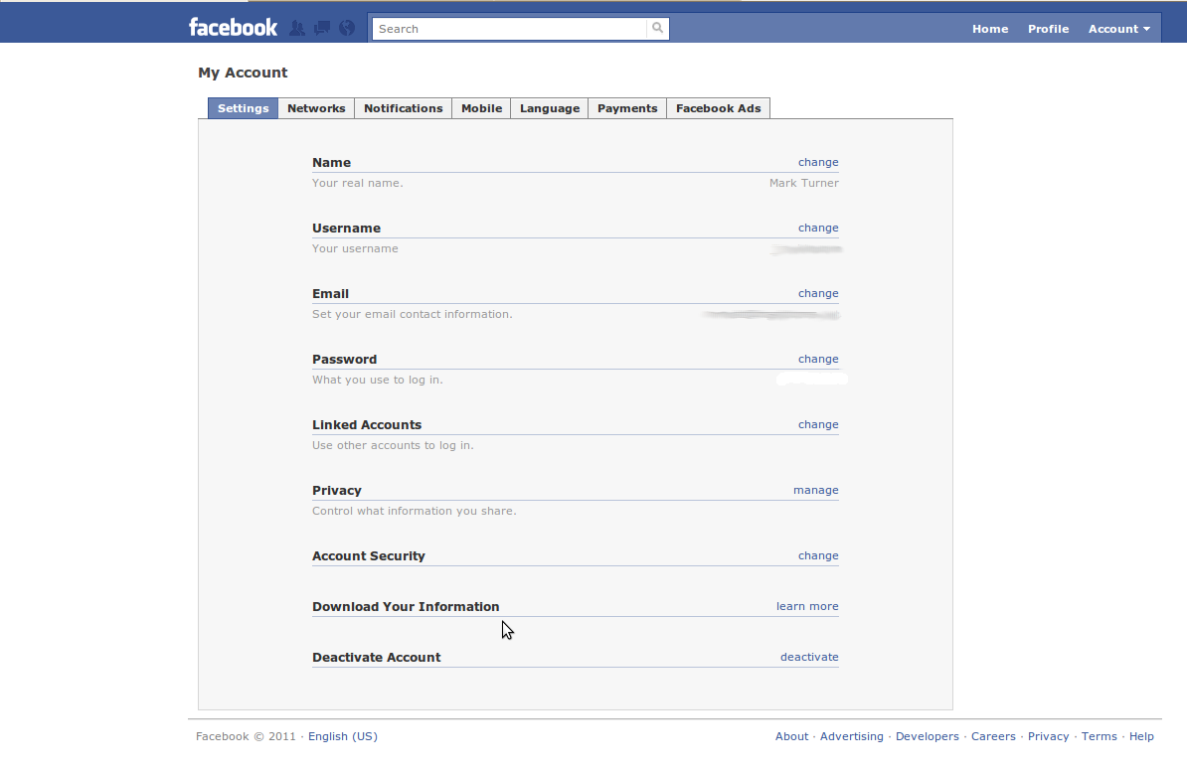Click 'What you use to log in.' text
This screenshot has height=773, width=1187.
[x=378, y=380]
